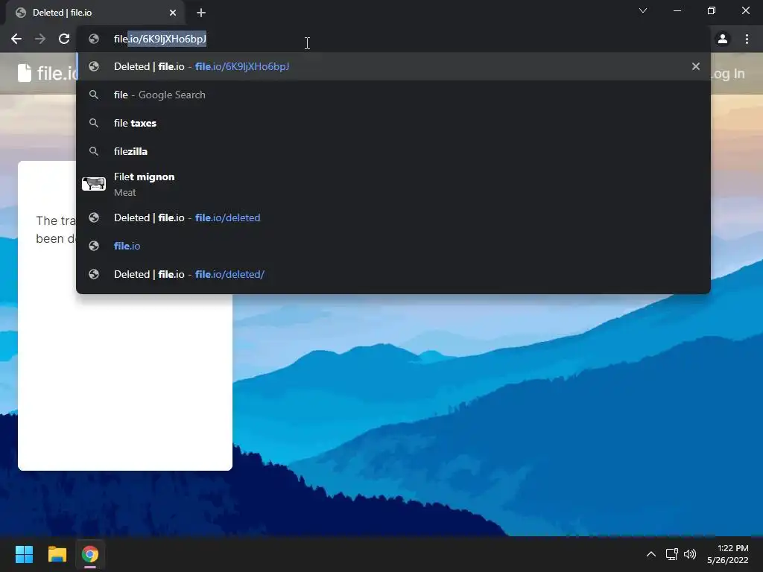Screen dimensions: 763x572
Task: Select the 'file - Google Search' suggestion
Action: coord(393,95)
